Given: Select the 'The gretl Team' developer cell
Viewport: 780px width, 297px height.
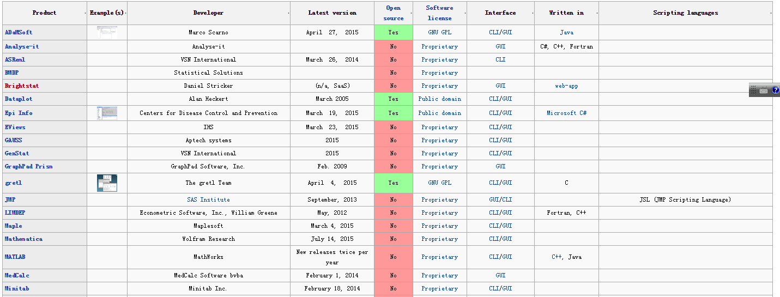Looking at the screenshot, I should (208, 183).
